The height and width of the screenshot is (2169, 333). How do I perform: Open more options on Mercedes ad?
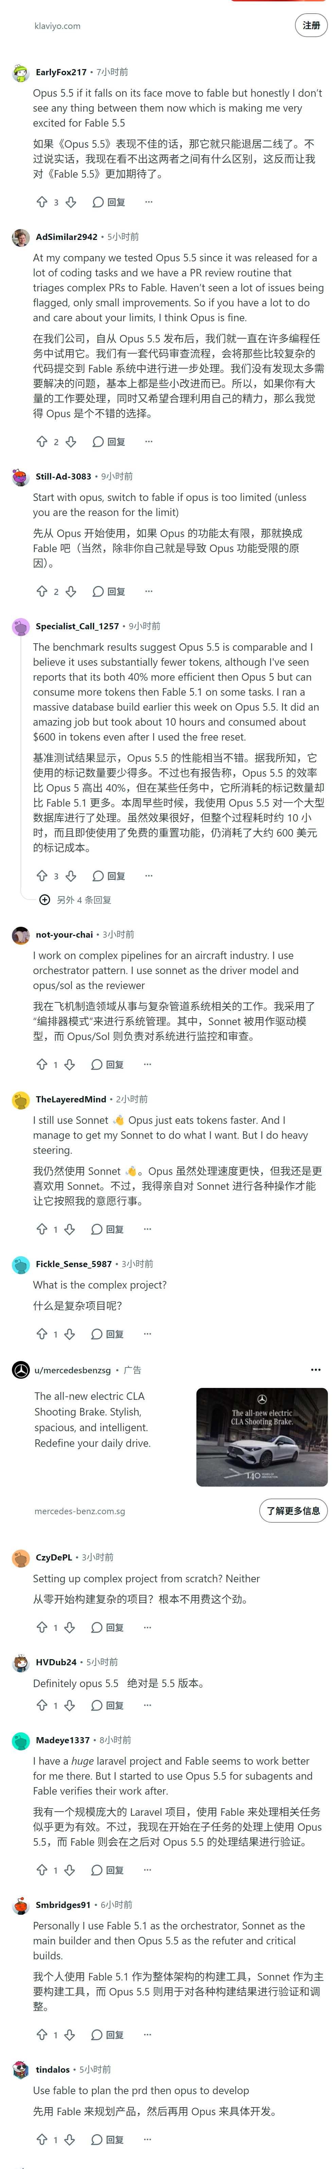[x=315, y=1370]
